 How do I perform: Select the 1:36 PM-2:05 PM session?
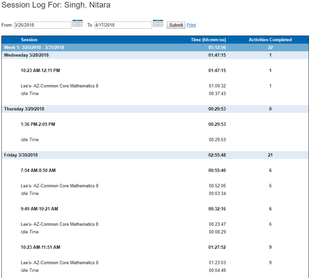[x=38, y=124]
